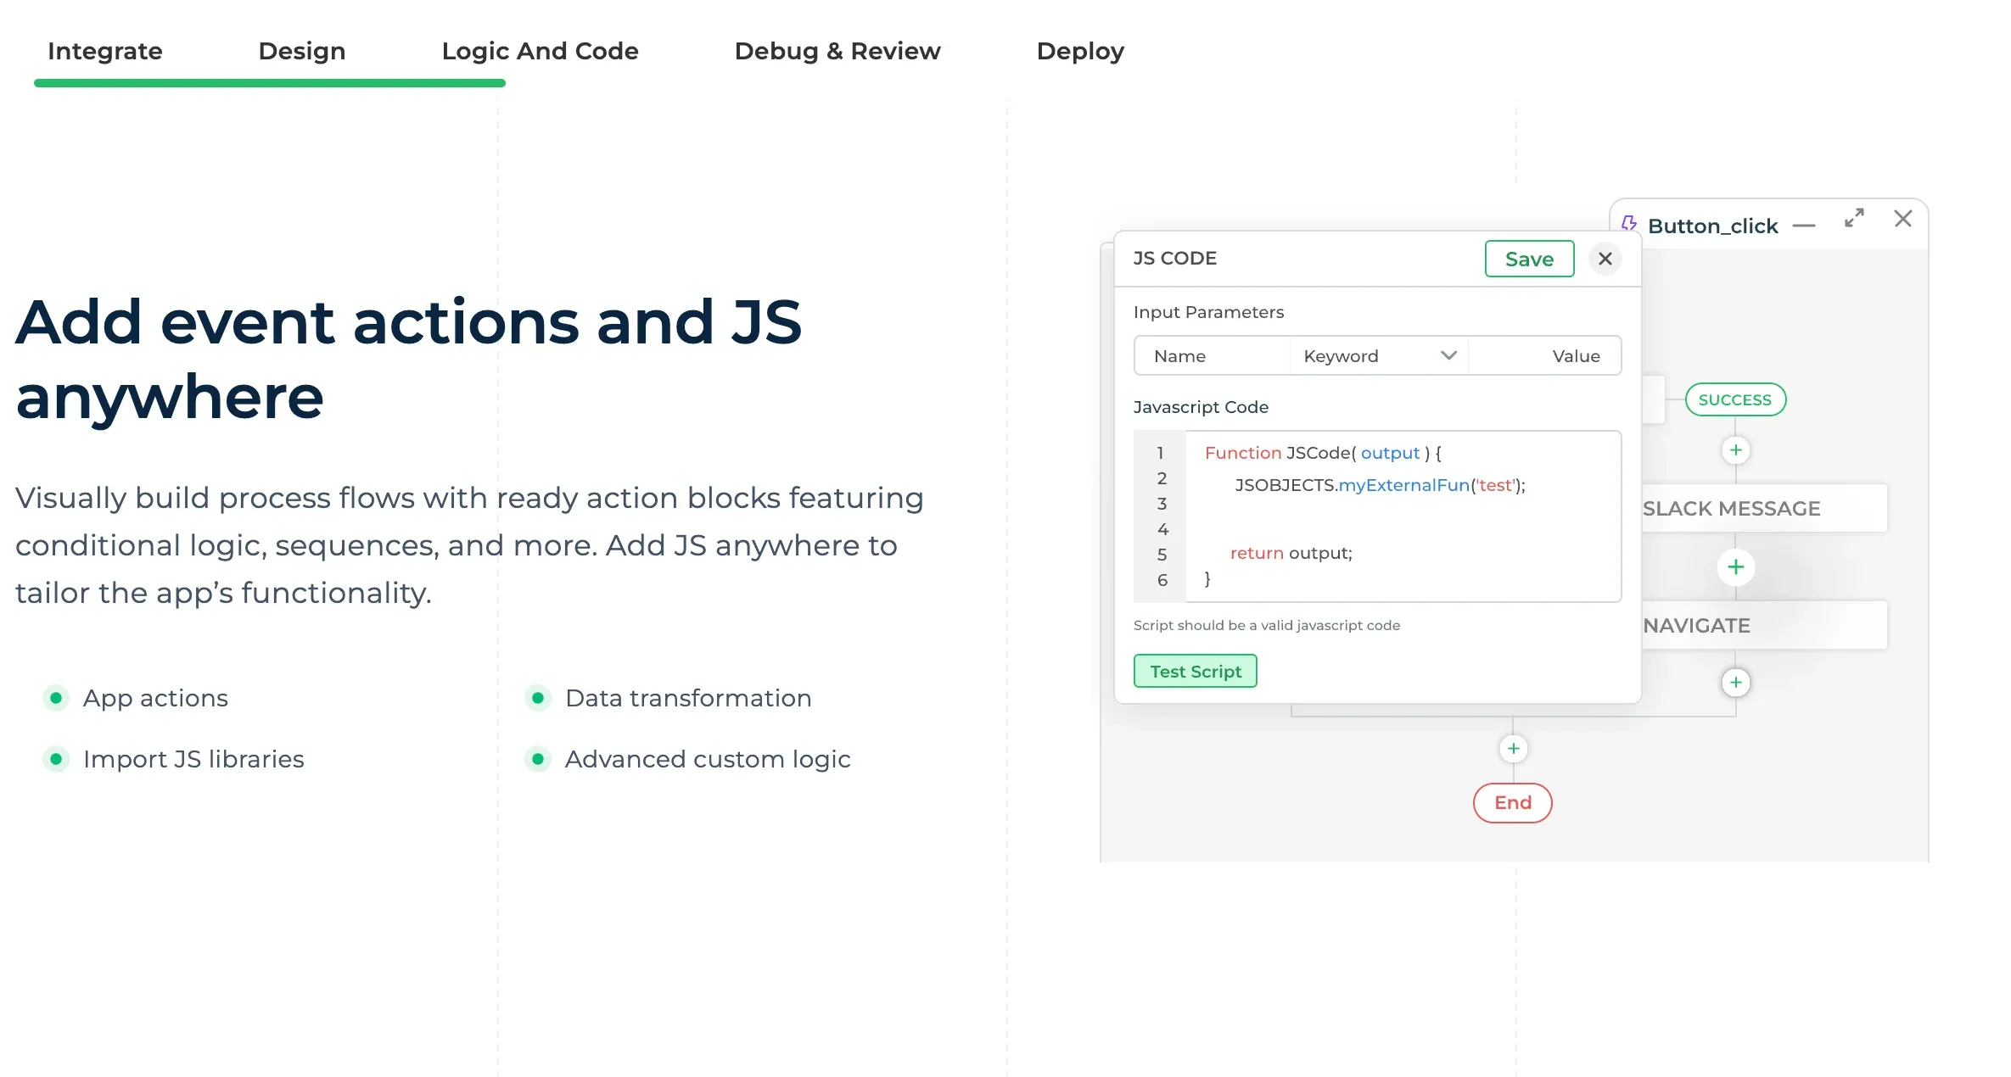Viewport: 2011px width, 1077px height.
Task: Click the myExternalFun code text
Action: click(1403, 485)
